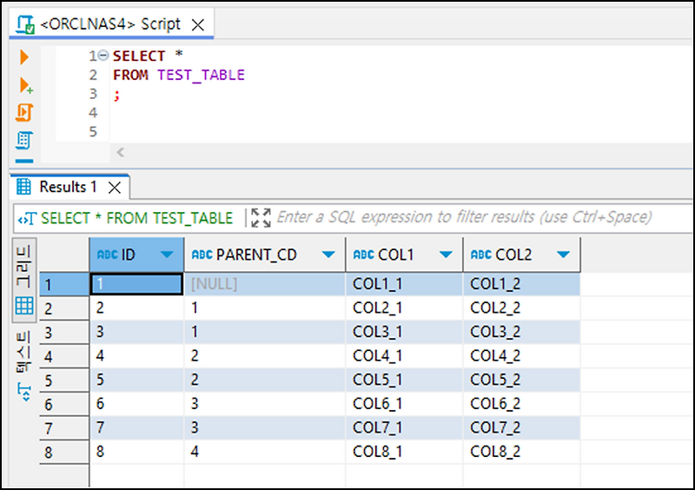Open the PARENT_CD column filter dropdown
Screen dimensions: 695x490
pos(328,255)
